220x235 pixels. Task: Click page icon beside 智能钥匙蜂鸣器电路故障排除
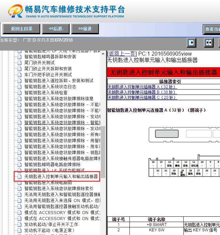tap(20, 165)
